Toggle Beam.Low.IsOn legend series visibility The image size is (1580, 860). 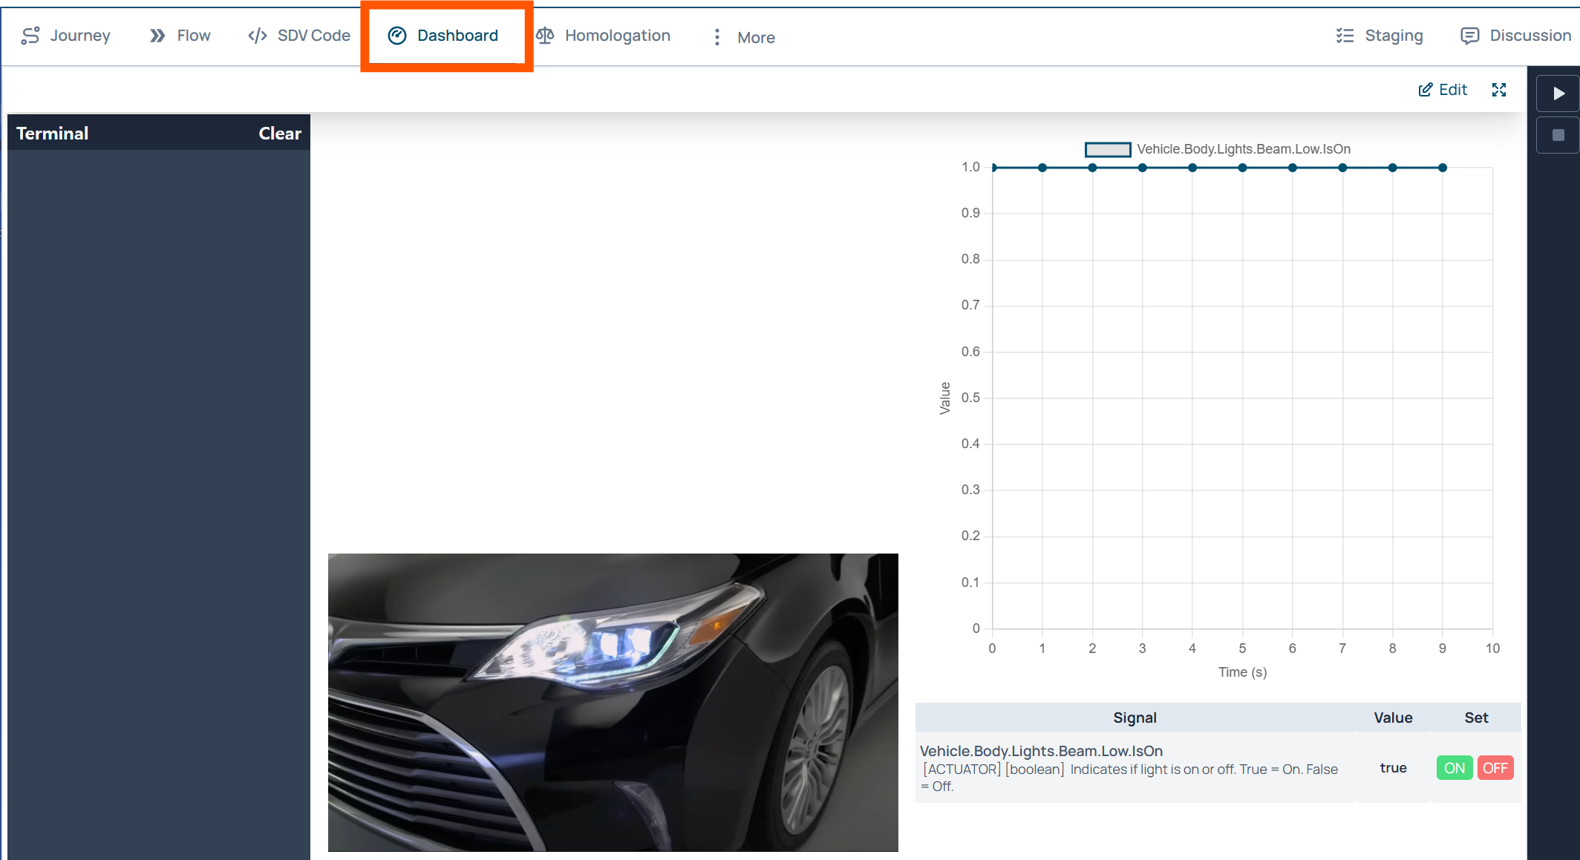point(1108,149)
